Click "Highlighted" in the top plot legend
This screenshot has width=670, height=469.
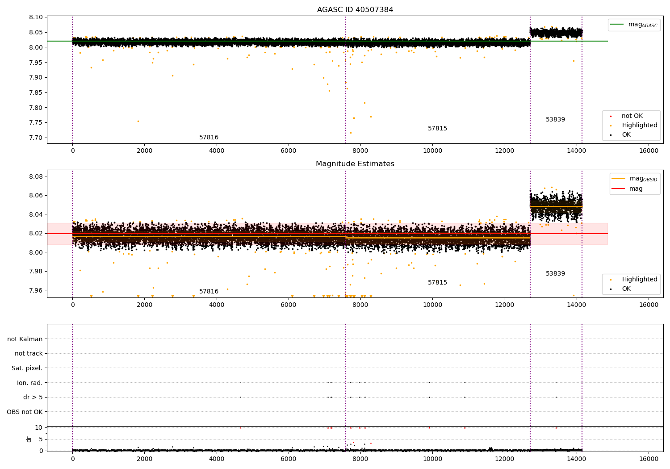tap(640, 126)
